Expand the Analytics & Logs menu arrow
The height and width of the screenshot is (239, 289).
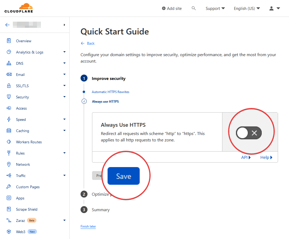point(64,52)
